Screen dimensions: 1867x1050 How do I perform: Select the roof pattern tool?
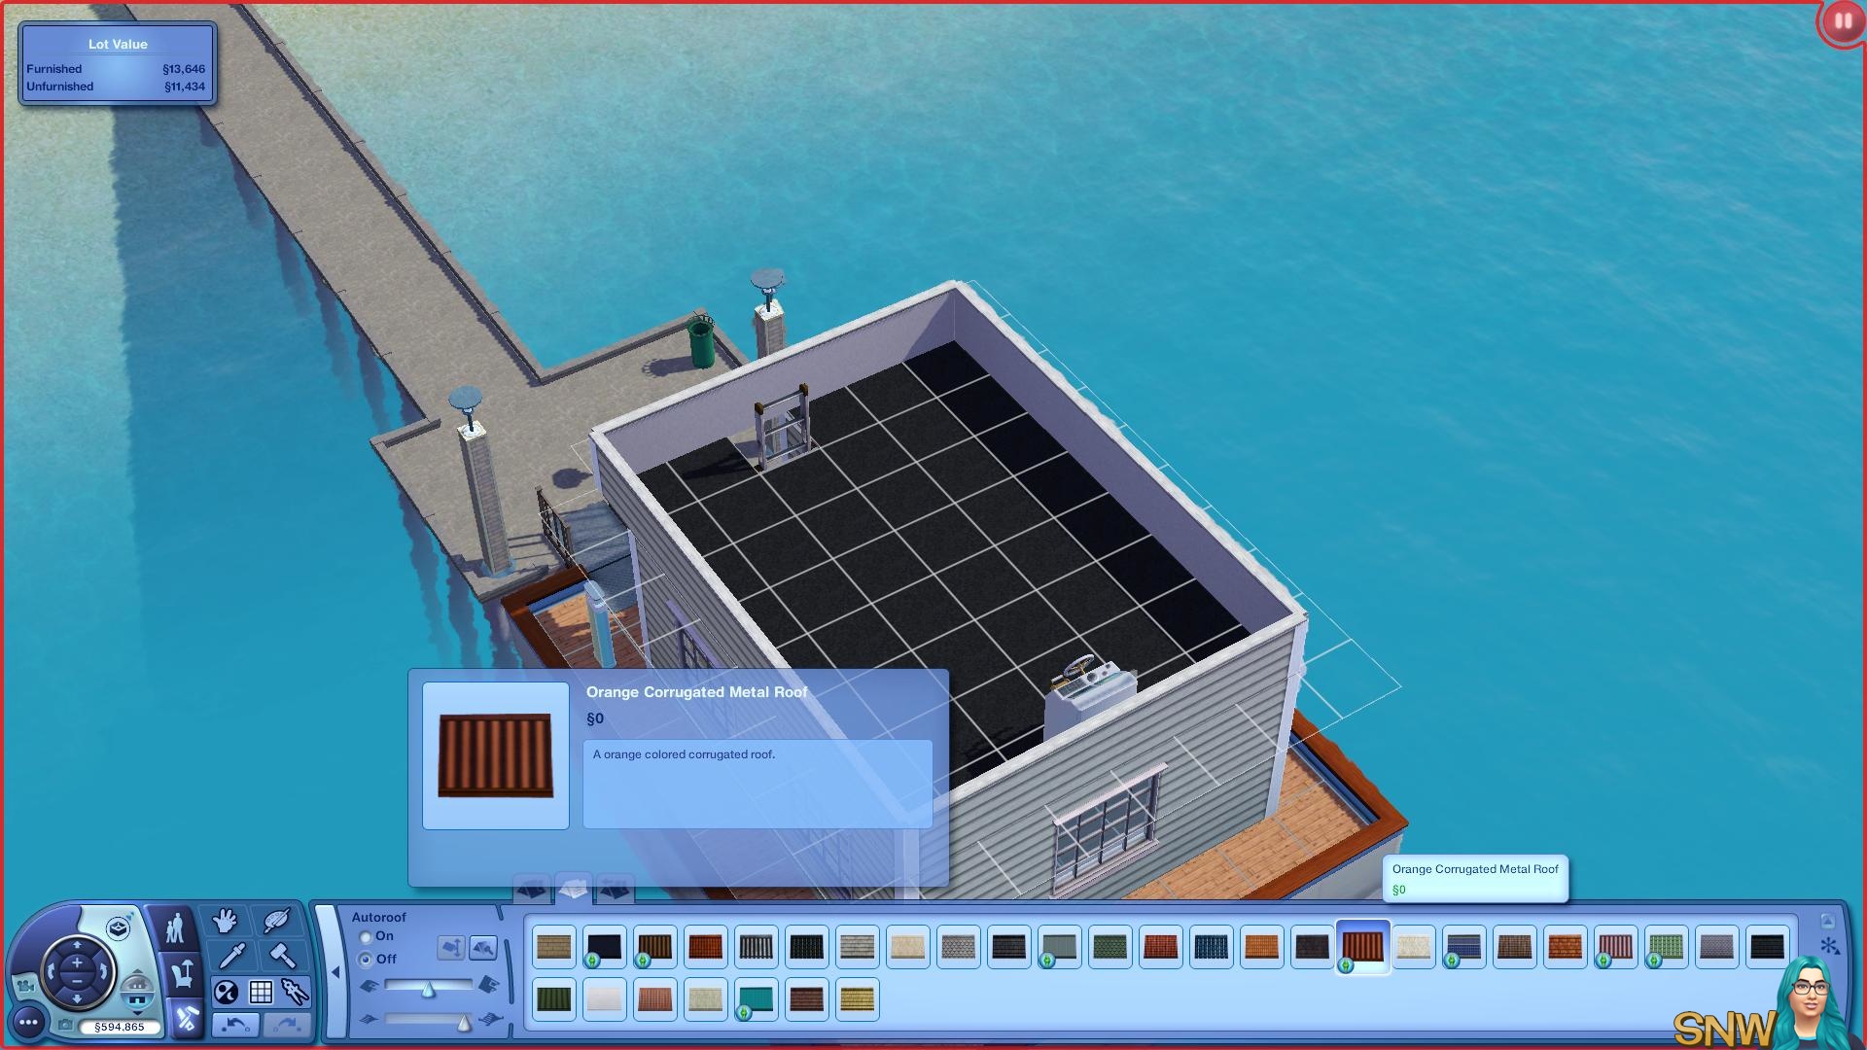coord(483,947)
